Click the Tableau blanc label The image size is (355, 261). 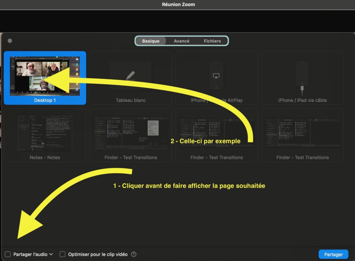131,100
